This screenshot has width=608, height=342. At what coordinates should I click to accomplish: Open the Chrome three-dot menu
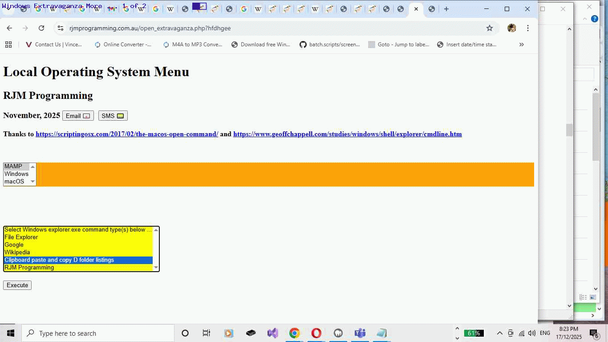(528, 28)
